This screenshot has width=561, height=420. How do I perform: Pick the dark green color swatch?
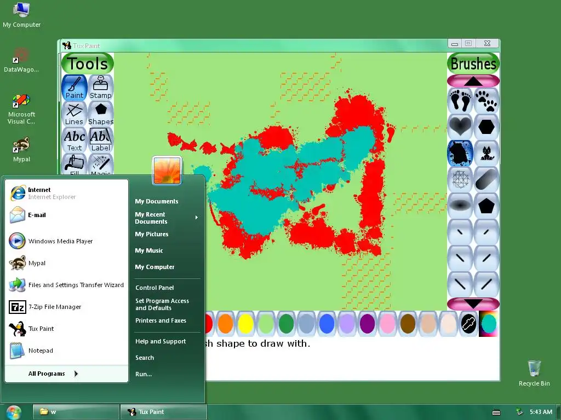tap(286, 324)
